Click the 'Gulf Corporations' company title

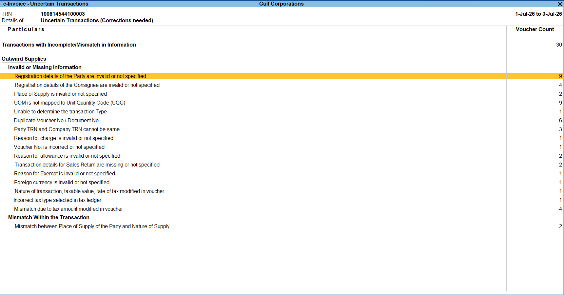[x=281, y=4]
